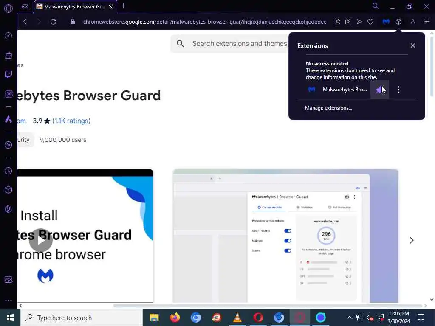Play the install video
The width and height of the screenshot is (435, 326).
click(41, 240)
